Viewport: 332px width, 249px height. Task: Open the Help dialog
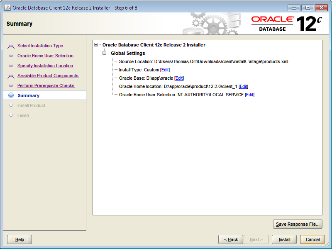tap(19, 239)
